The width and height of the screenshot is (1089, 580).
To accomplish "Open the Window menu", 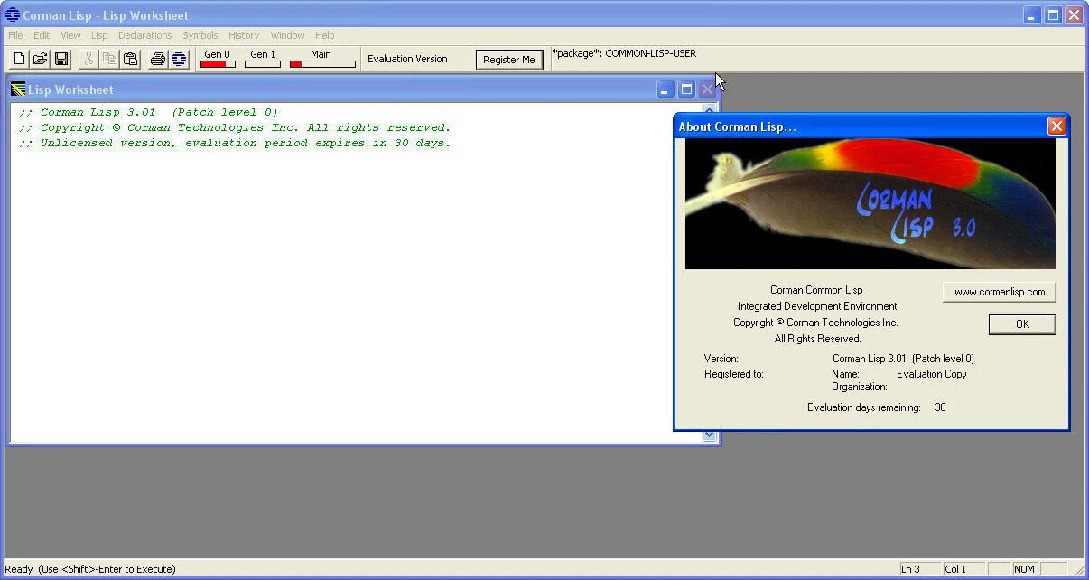I will point(287,35).
